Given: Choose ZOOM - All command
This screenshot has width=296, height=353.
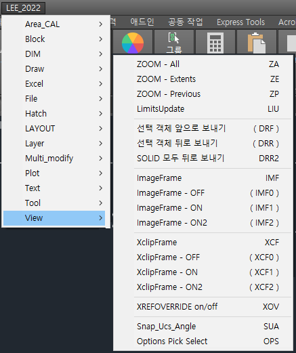Looking at the screenshot, I should (x=203, y=64).
